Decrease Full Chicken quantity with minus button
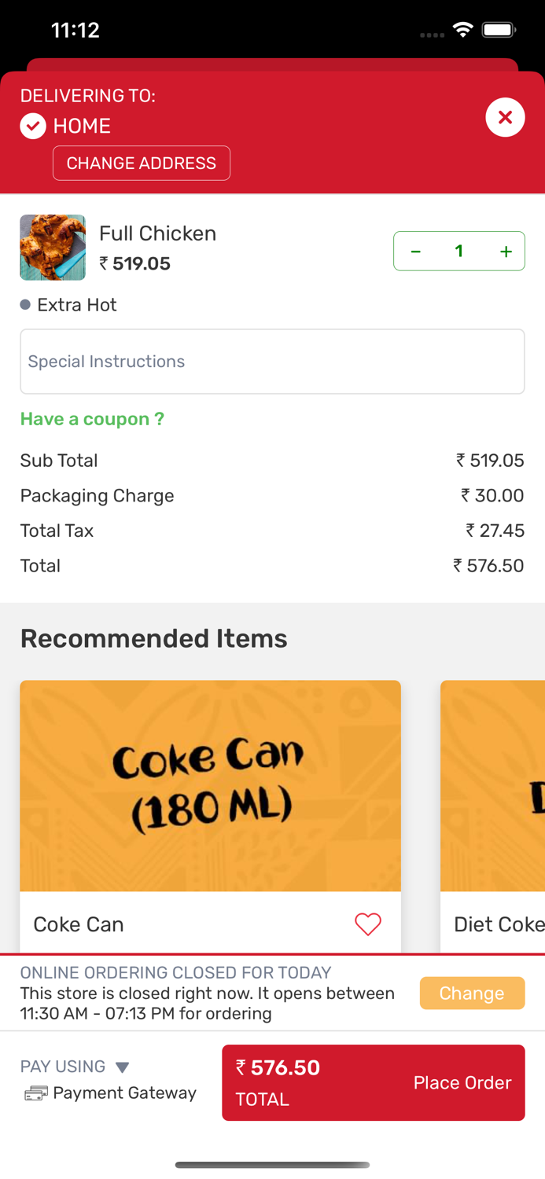This screenshot has width=545, height=1179. [x=414, y=252]
